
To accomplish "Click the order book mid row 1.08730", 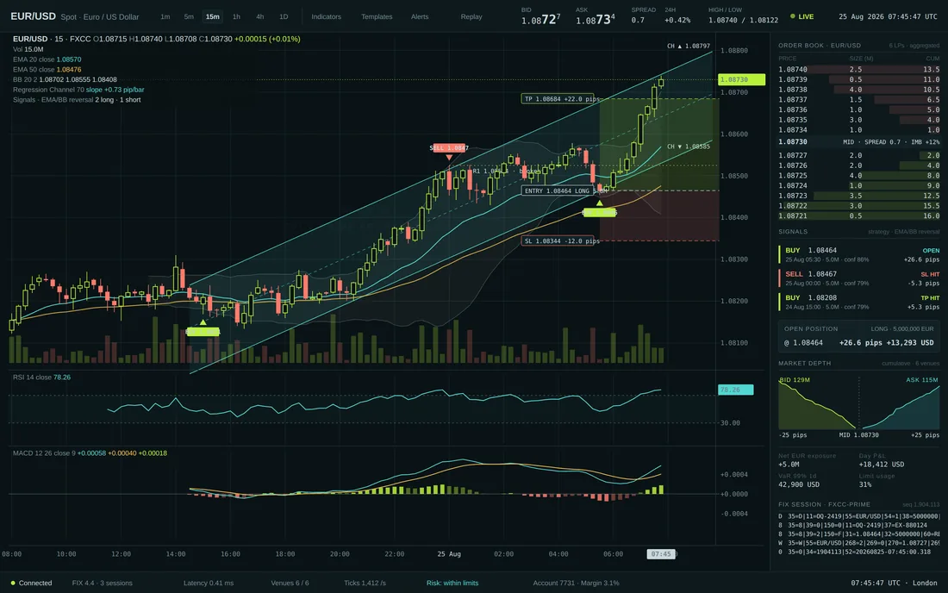I will [858, 142].
